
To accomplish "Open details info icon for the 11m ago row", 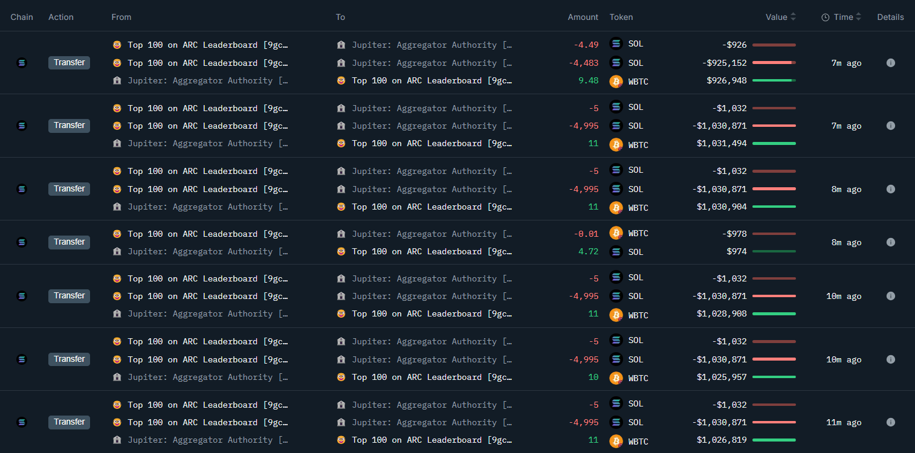I will [890, 422].
